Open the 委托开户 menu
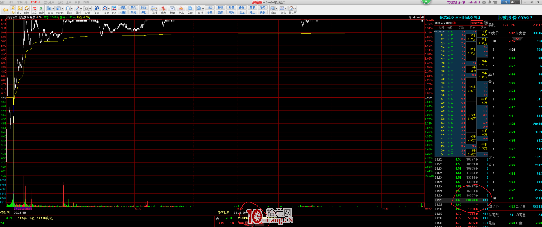The height and width of the screenshot is (227, 542). click(49, 2)
